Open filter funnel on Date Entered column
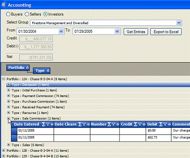The width and height of the screenshot is (190, 158). tap(48, 124)
